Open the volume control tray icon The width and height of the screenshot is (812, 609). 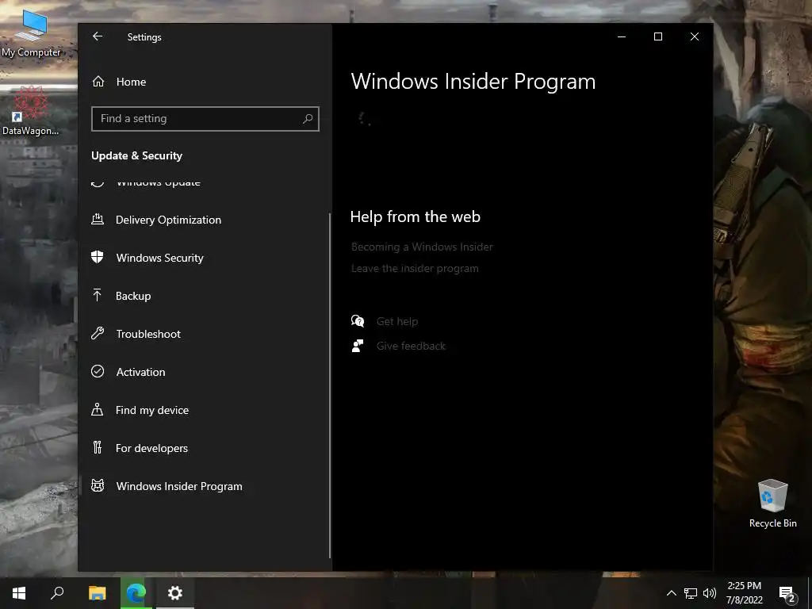(710, 593)
